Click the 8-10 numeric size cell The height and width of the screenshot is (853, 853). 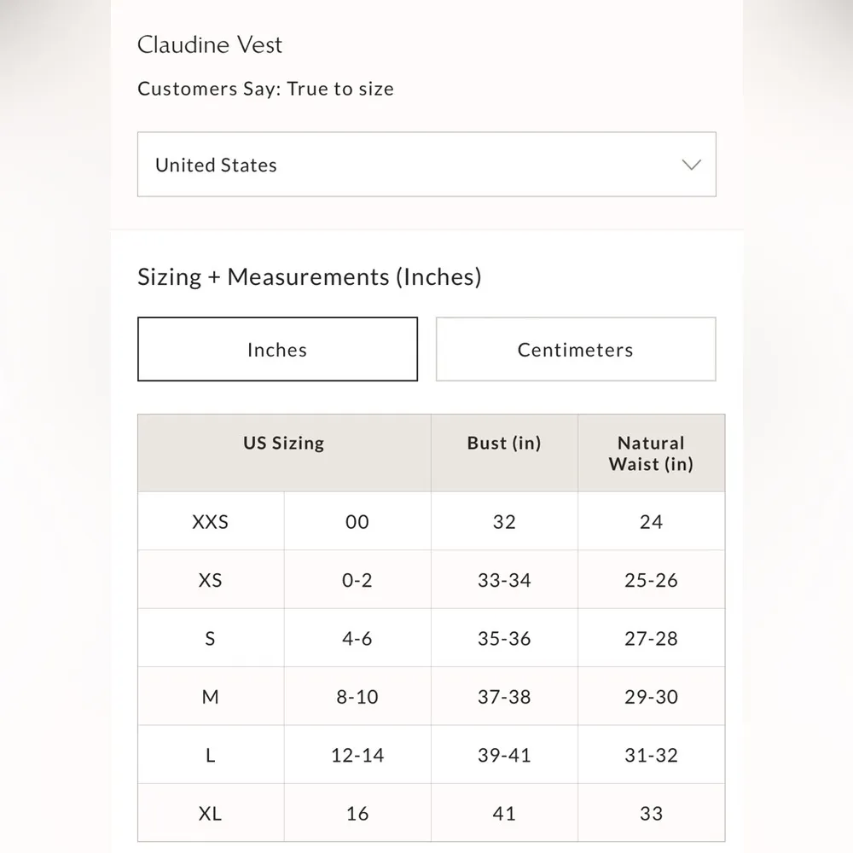click(357, 697)
